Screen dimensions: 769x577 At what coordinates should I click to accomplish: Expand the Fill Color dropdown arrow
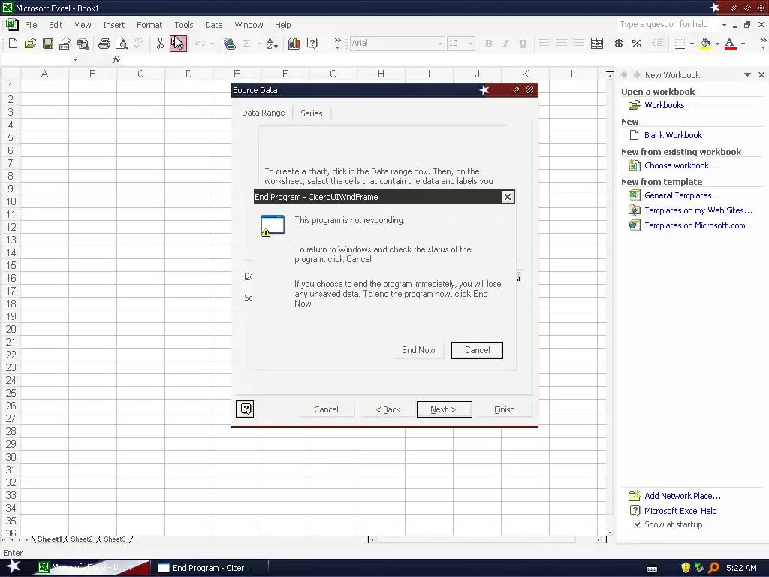[x=717, y=44]
